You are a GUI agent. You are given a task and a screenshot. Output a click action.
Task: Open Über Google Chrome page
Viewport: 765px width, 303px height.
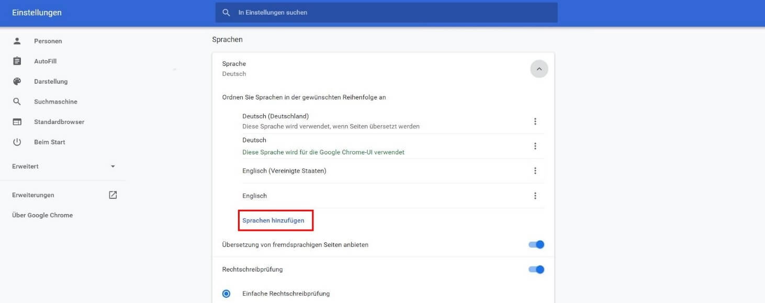pyautogui.click(x=42, y=215)
